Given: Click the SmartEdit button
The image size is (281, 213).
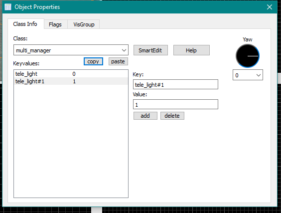Looking at the screenshot, I should (x=150, y=50).
